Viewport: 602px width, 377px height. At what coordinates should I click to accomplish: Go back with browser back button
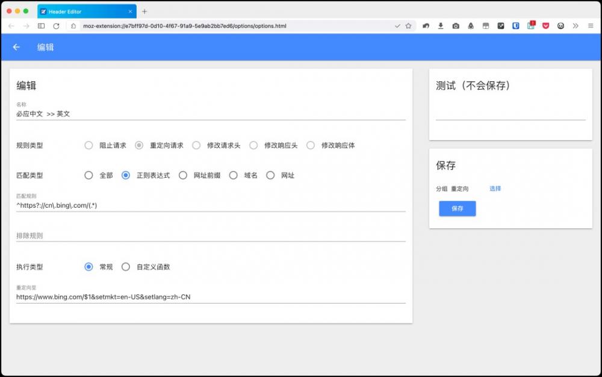[11, 26]
